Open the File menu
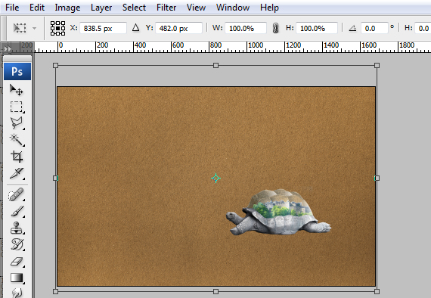The width and height of the screenshot is (431, 298). [x=12, y=8]
